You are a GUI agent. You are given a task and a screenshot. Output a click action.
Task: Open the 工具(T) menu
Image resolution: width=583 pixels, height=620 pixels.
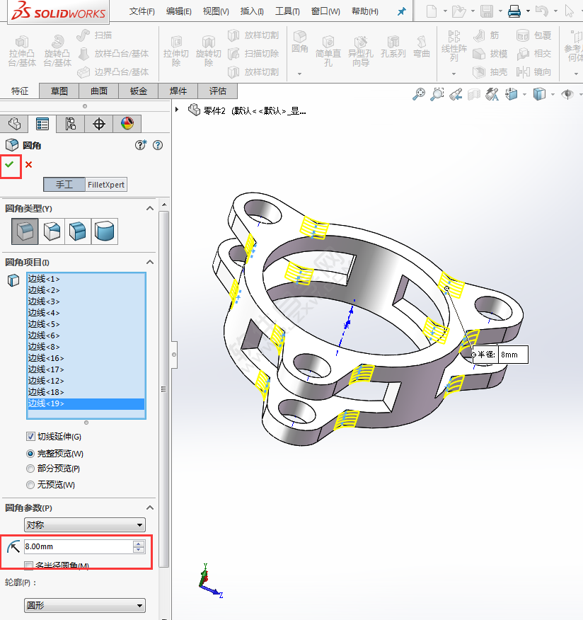tap(287, 11)
